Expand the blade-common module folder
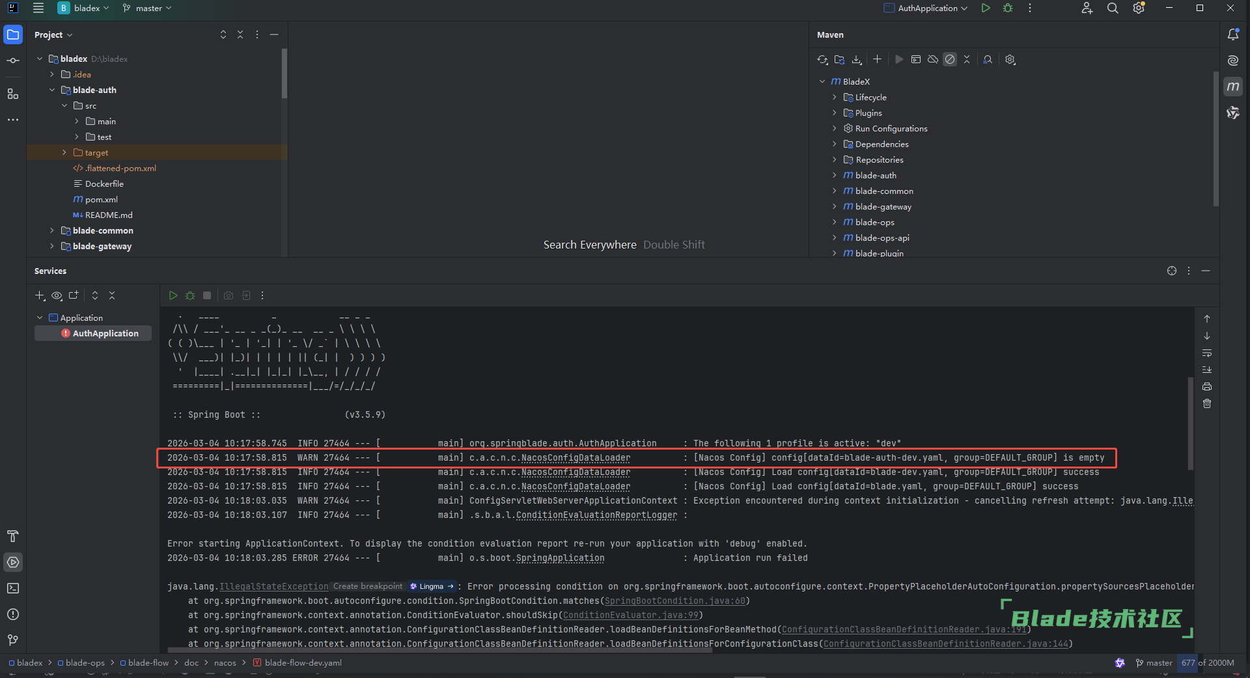The height and width of the screenshot is (678, 1250). tap(52, 230)
